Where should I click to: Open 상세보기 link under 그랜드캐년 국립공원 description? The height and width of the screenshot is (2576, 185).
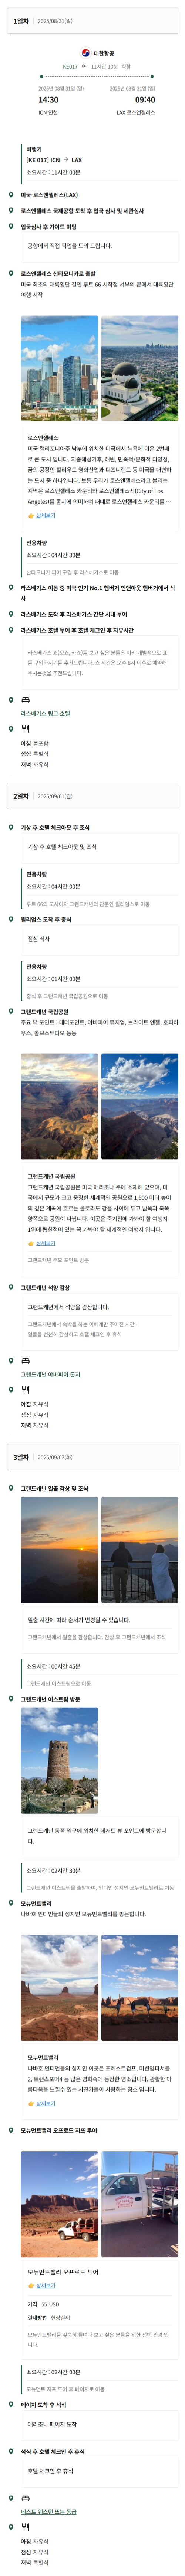point(45,1244)
